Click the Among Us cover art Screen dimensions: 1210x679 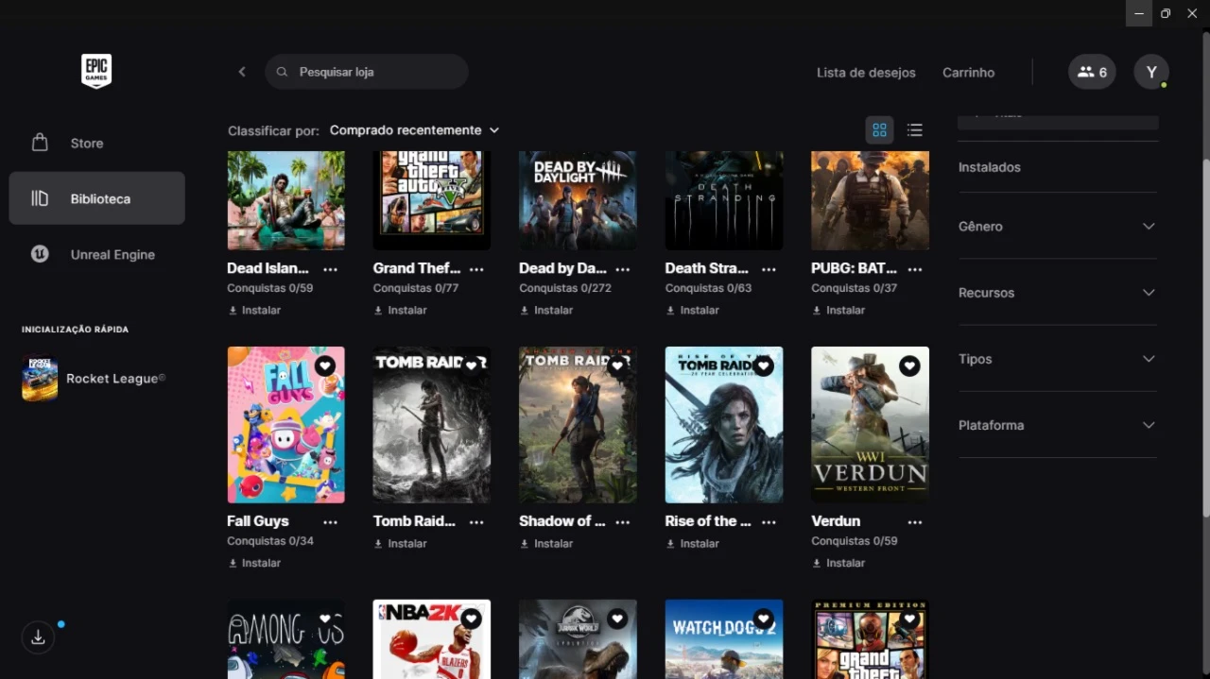286,639
